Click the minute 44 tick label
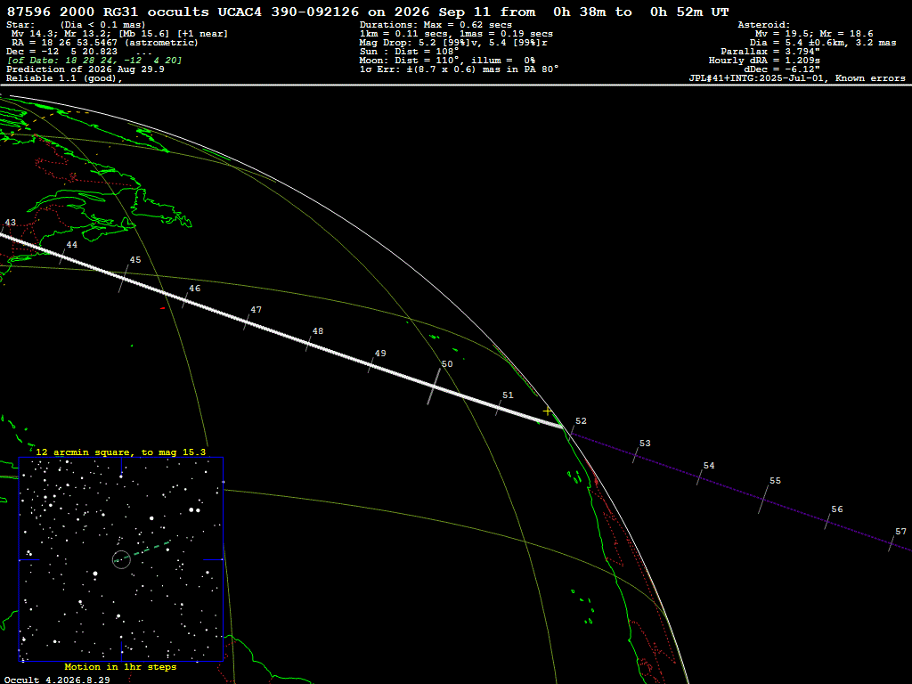 (71, 245)
